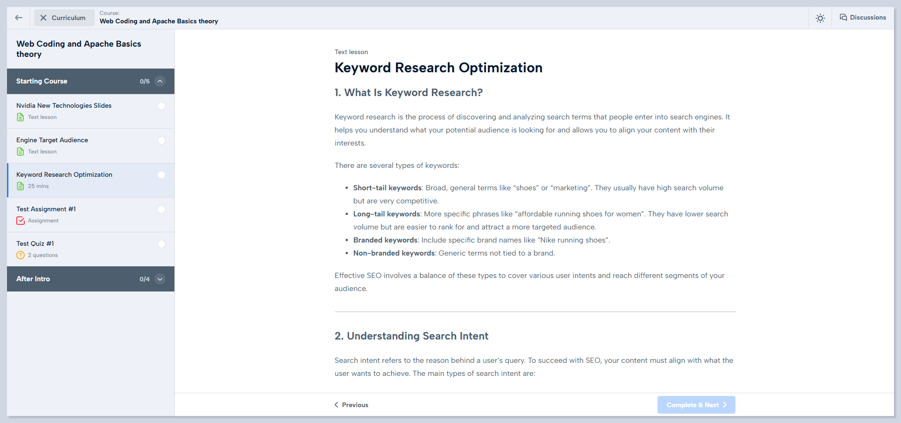
Task: Toggle completion circle for Test Quiz #1
Action: point(161,244)
